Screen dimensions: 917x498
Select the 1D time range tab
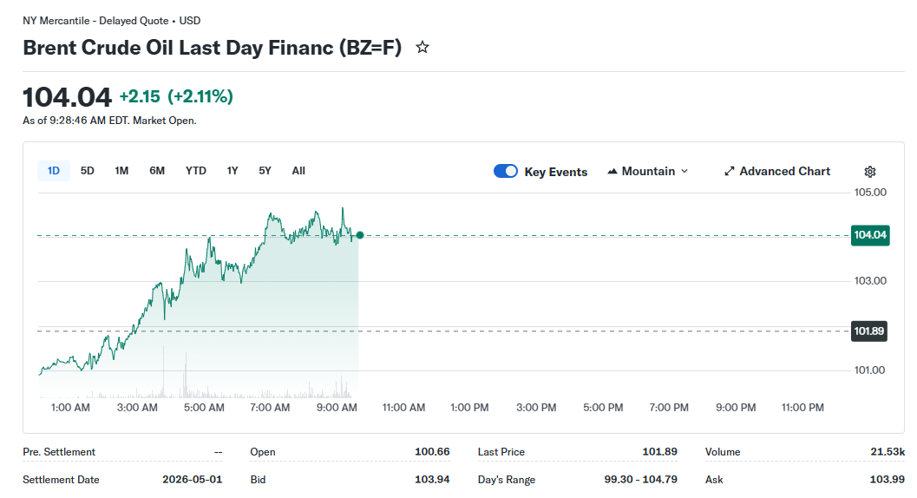click(54, 171)
